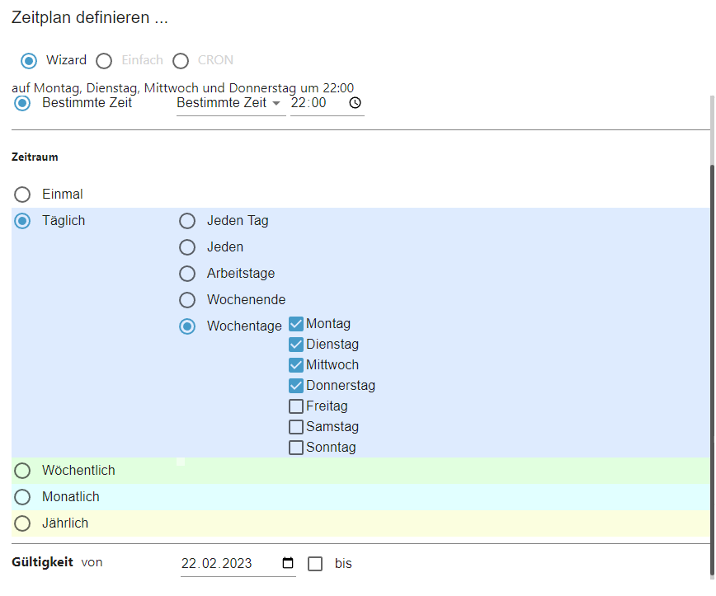Check the Samstag checkbox
Image resolution: width=716 pixels, height=596 pixels.
tap(296, 427)
